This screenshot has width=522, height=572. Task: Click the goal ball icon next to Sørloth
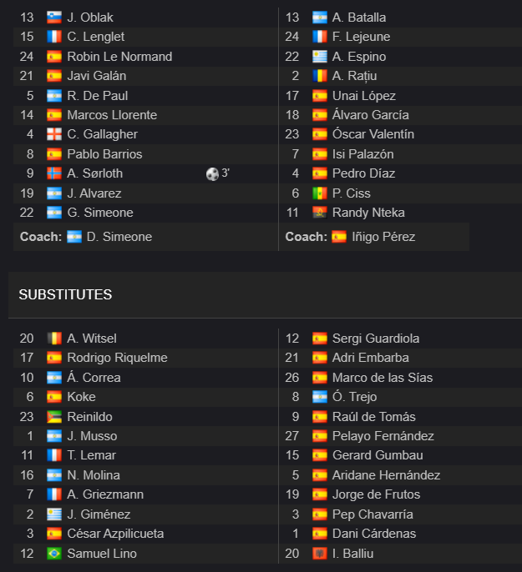[212, 174]
